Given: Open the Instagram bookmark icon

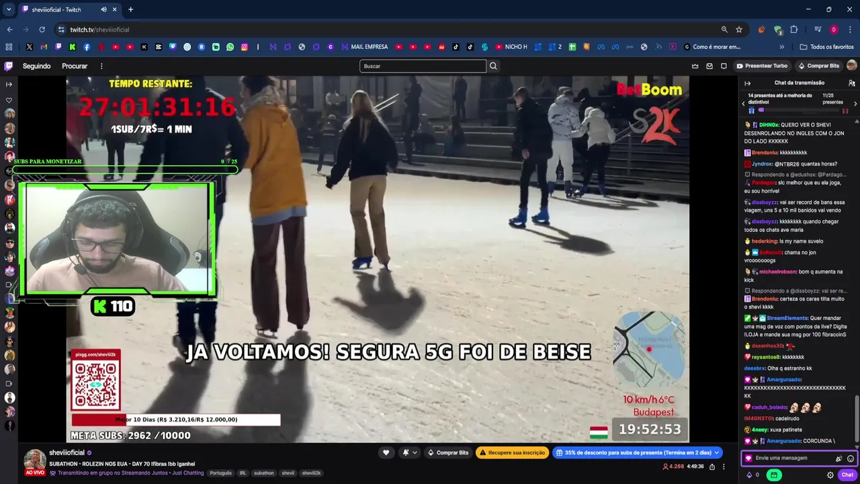Looking at the screenshot, I should [245, 47].
